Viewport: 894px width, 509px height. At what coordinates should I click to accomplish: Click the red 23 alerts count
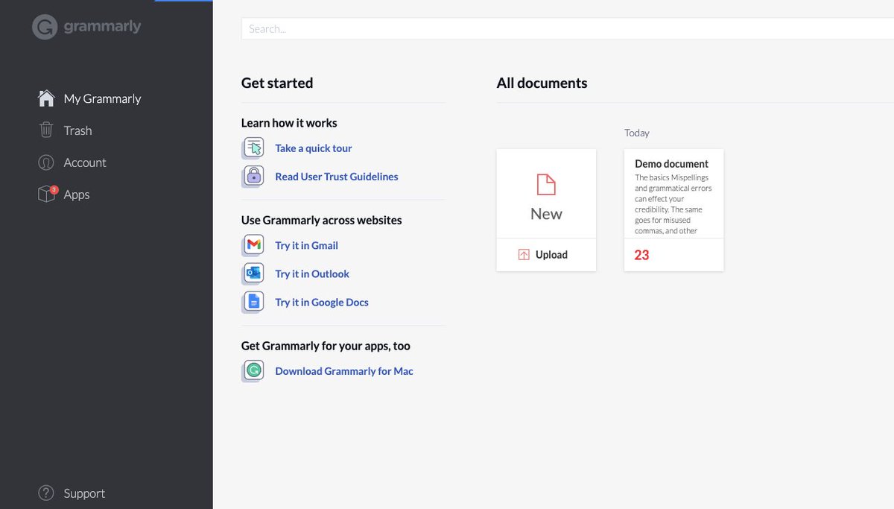[642, 255]
